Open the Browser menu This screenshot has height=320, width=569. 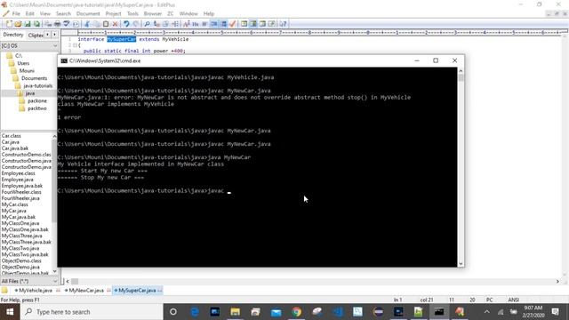tap(153, 14)
